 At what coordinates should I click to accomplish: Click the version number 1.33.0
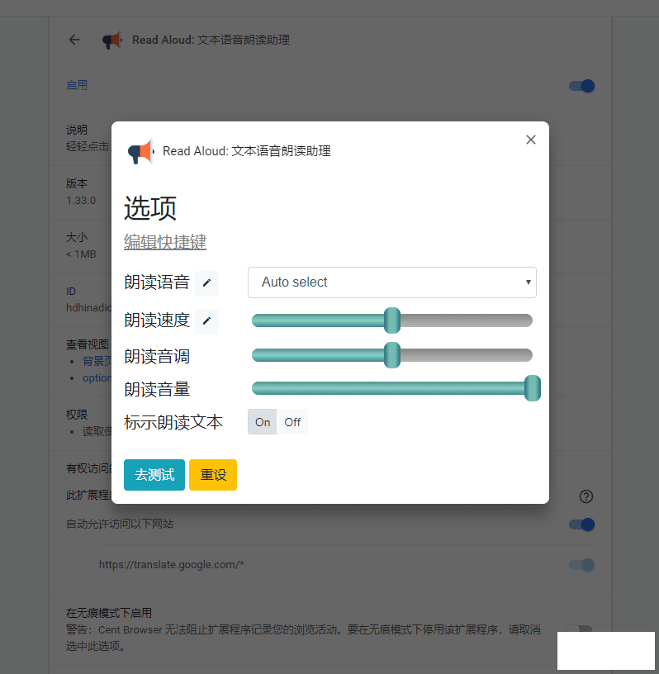click(x=81, y=201)
